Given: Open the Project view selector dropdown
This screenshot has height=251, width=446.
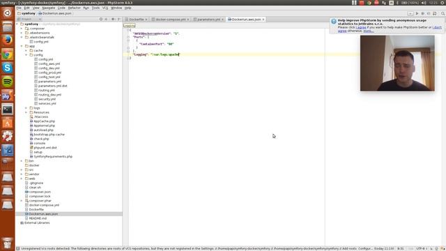Looking at the screenshot, I should click(x=29, y=20).
